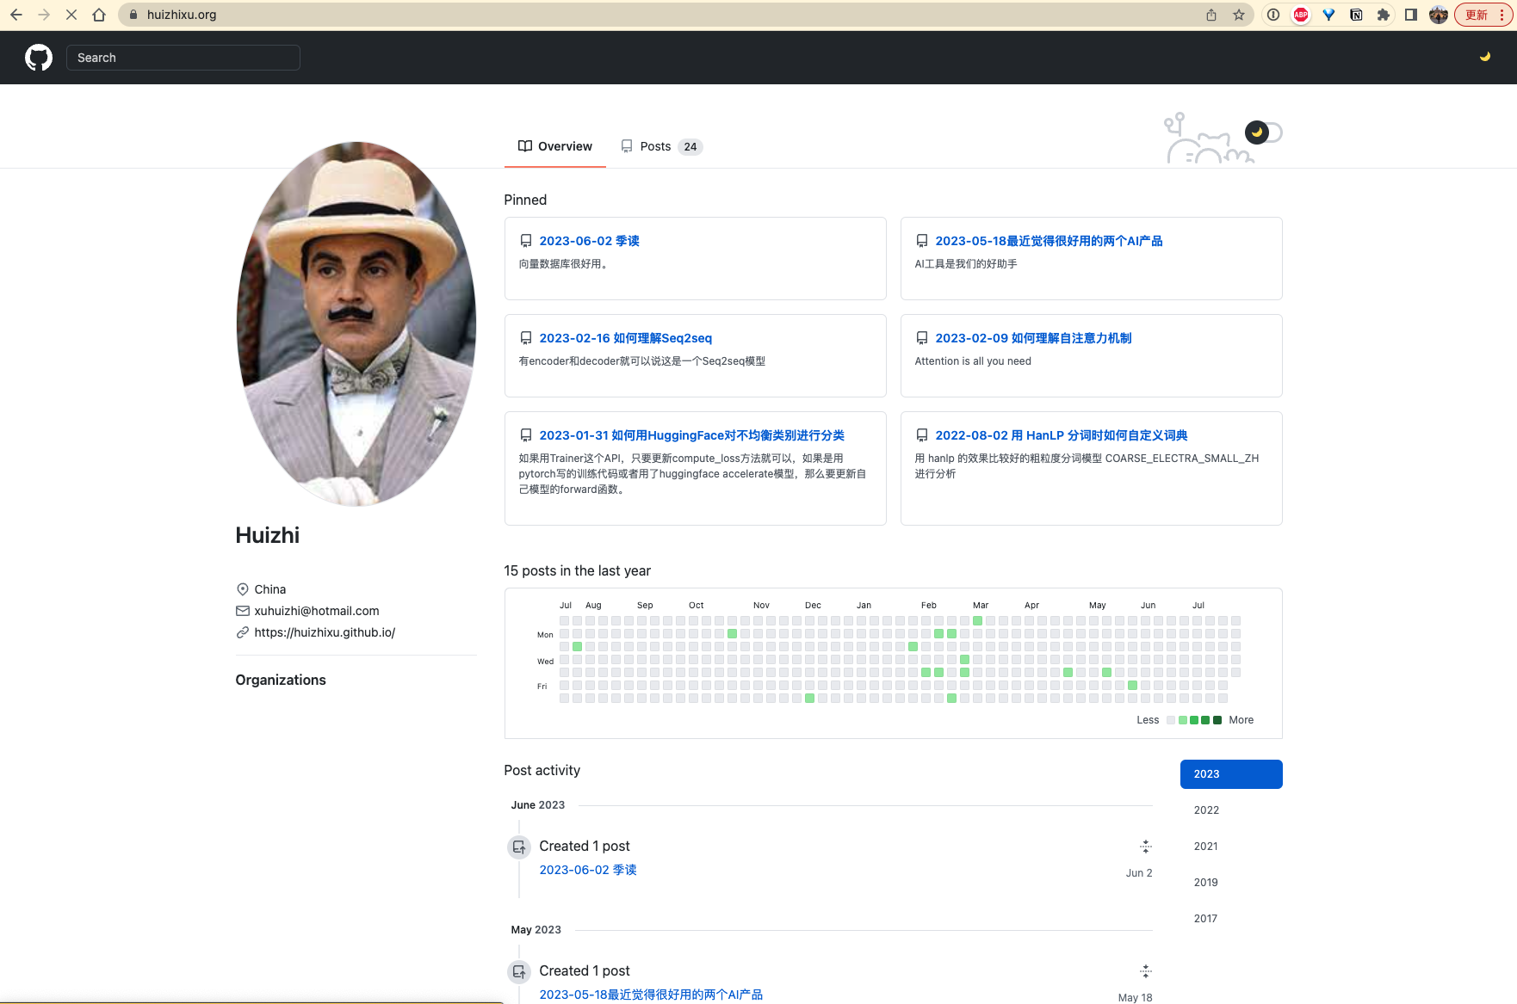
Task: Switch to the Posts tab
Action: pyautogui.click(x=654, y=146)
